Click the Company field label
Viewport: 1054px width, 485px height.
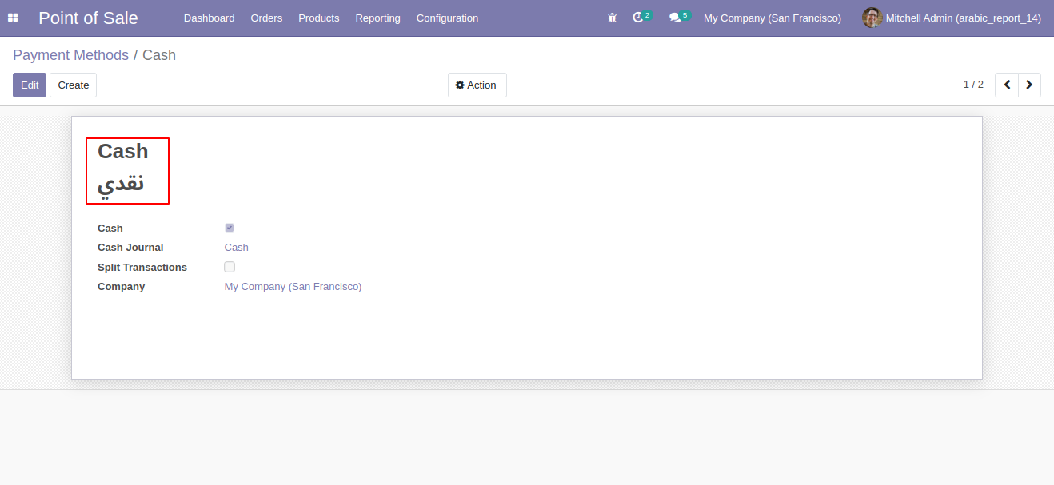click(x=122, y=286)
